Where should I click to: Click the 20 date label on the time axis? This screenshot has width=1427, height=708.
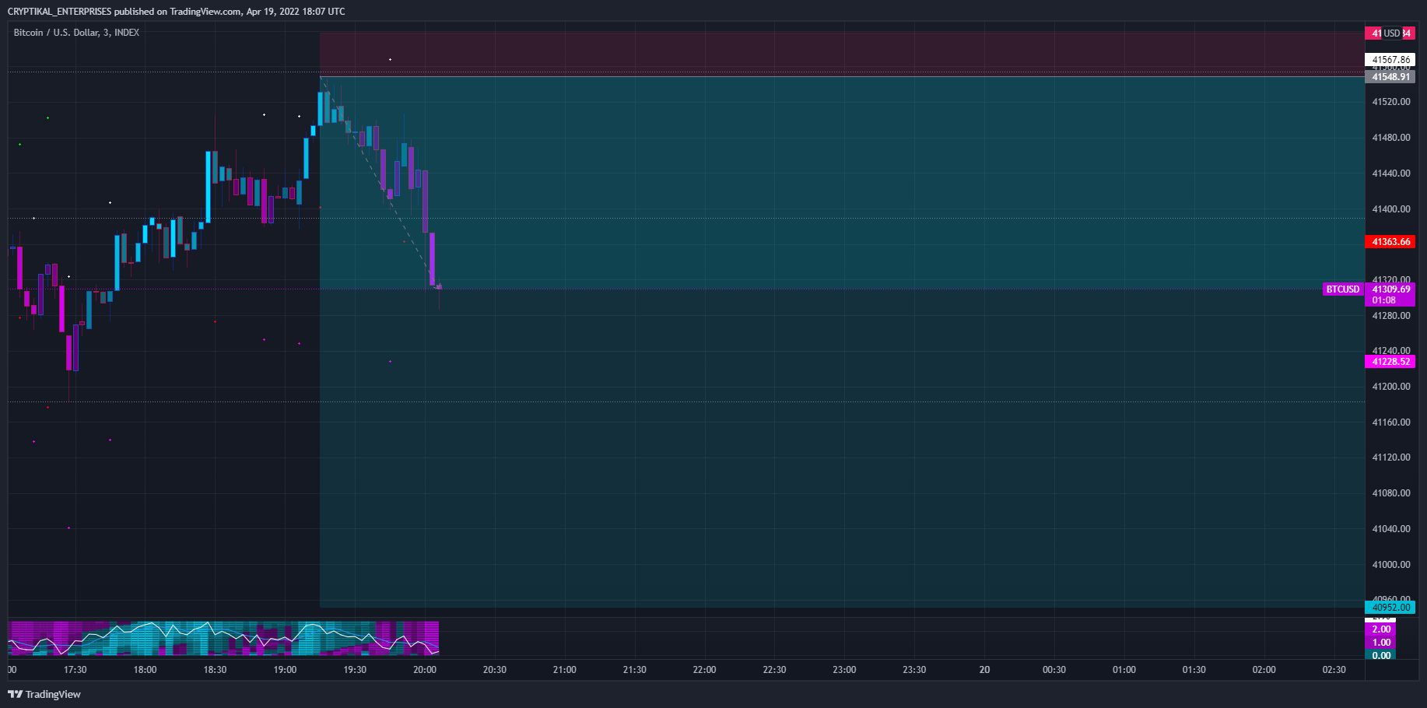click(984, 670)
